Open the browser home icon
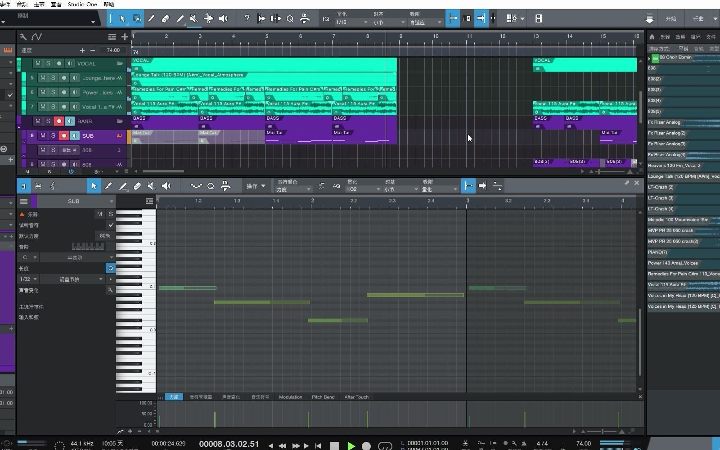This screenshot has height=450, width=720. click(652, 37)
